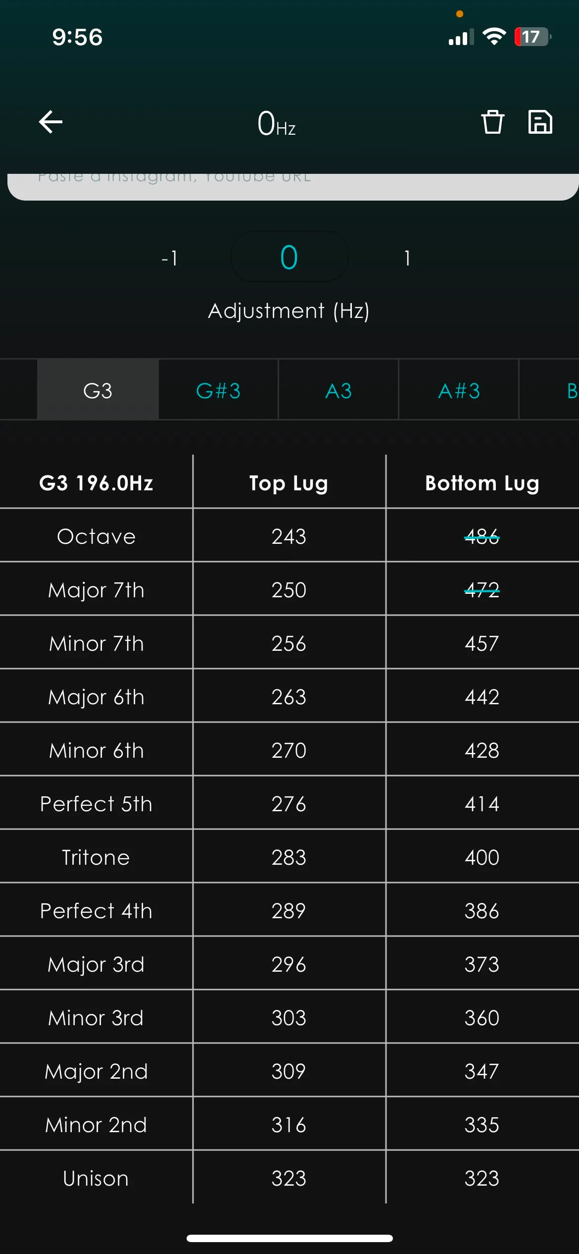Tap the 0Hz frequency display in header

tap(276, 124)
